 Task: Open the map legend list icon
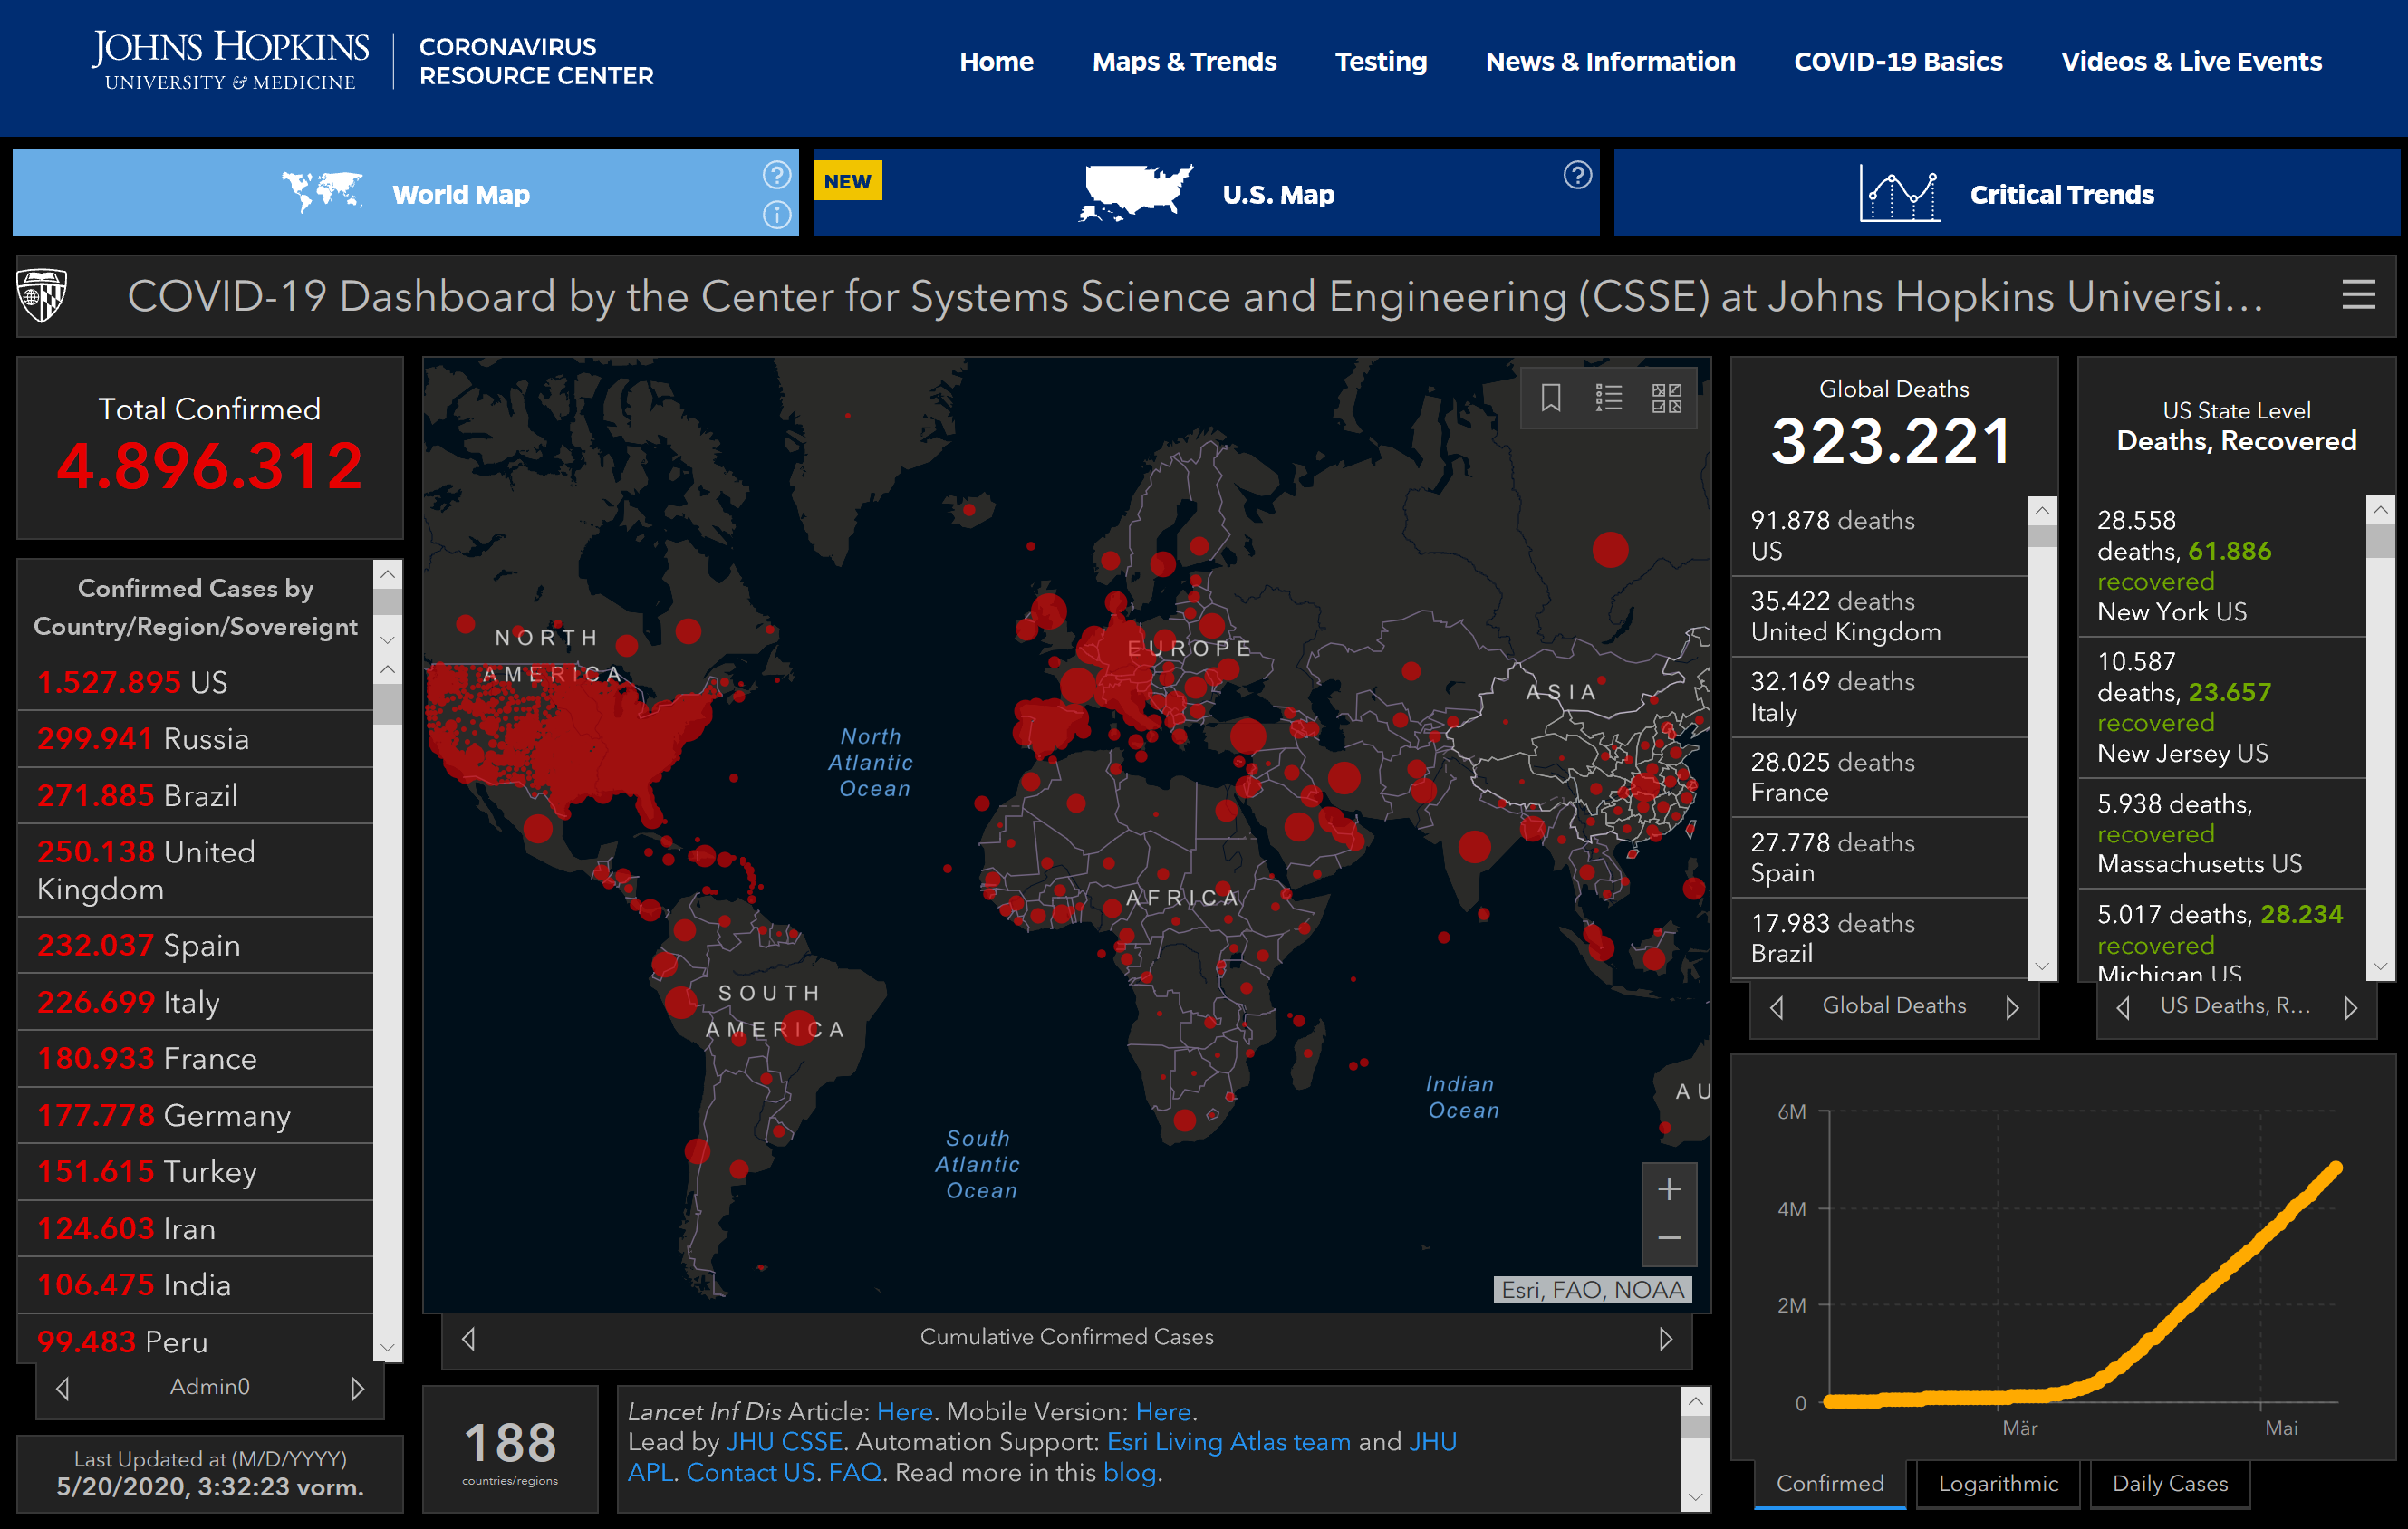(1608, 398)
